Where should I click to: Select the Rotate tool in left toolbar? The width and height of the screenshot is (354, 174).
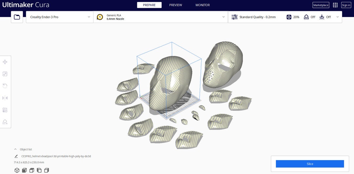tap(5, 86)
